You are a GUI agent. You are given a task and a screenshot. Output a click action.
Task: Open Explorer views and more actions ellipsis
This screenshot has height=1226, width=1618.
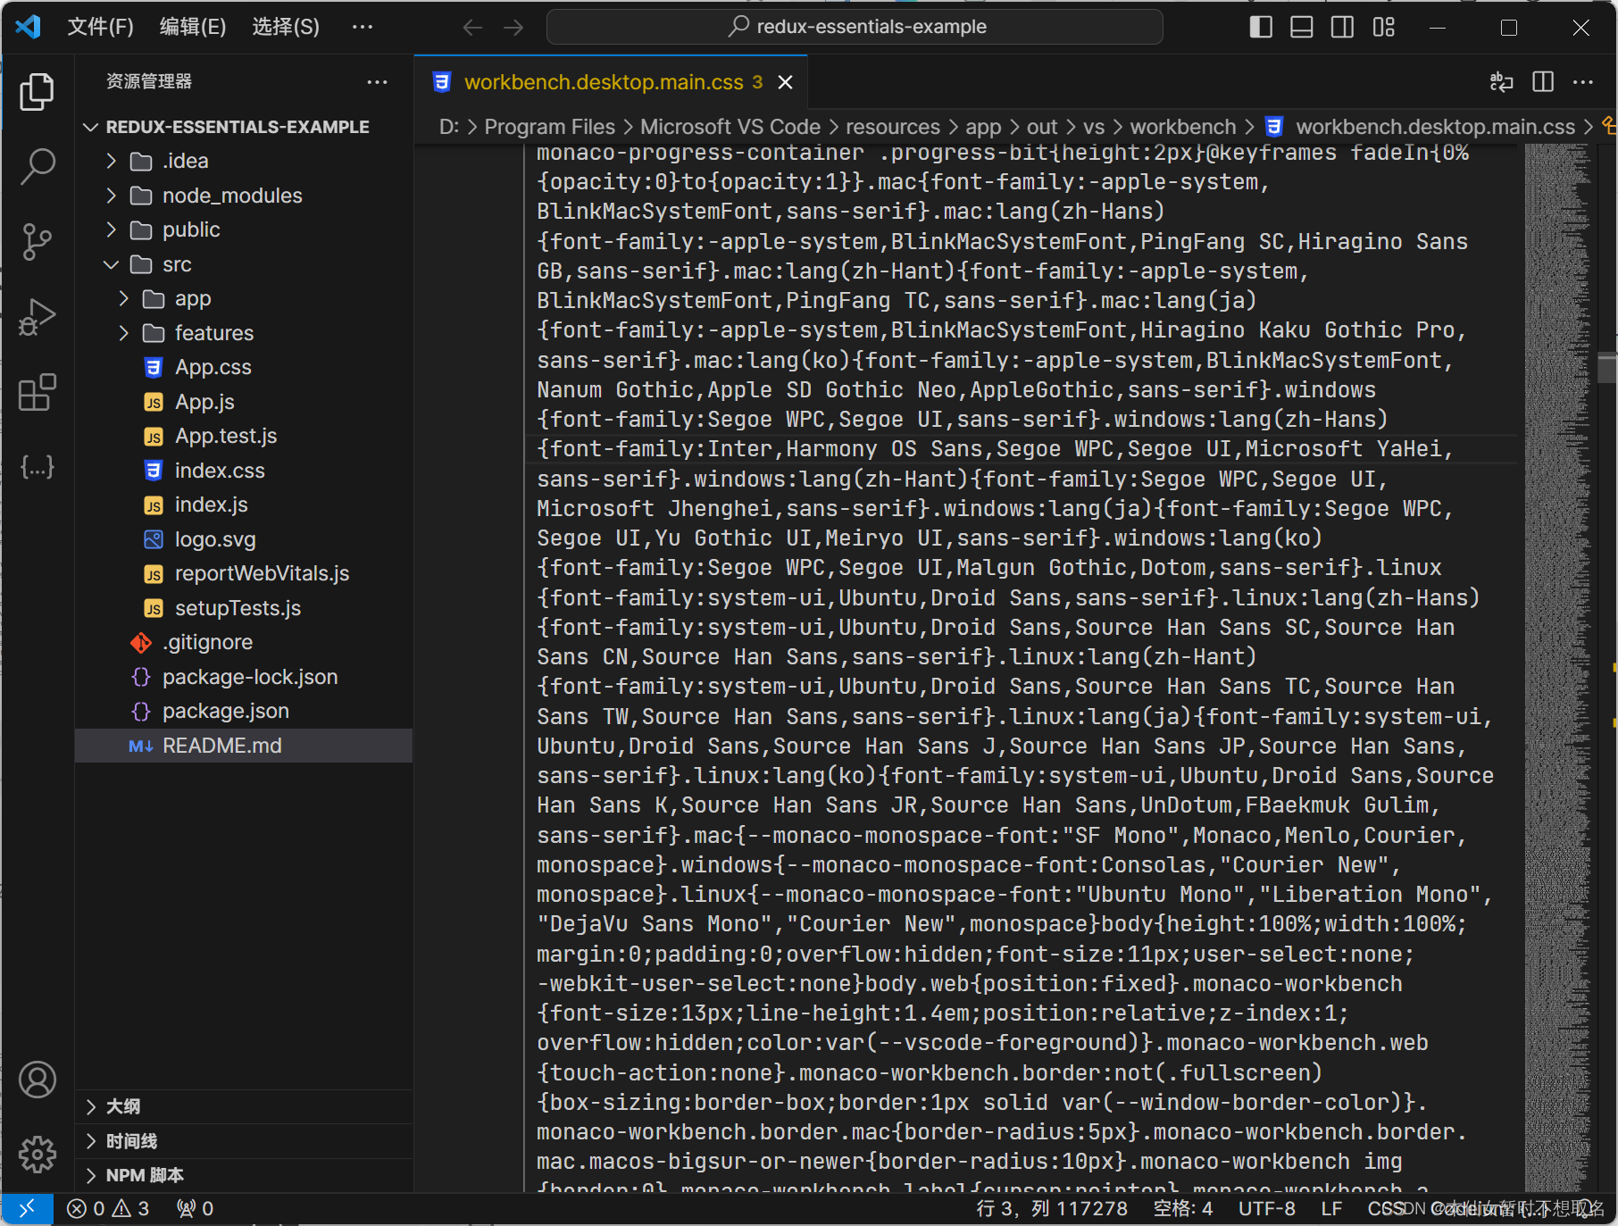(x=377, y=82)
